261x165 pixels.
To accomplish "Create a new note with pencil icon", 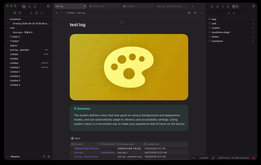I will click(x=15, y=13).
